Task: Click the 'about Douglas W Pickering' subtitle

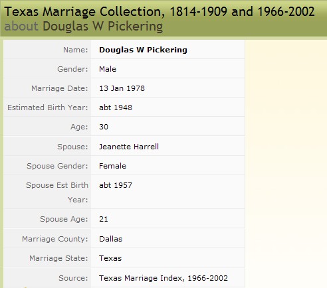Action: [x=84, y=27]
